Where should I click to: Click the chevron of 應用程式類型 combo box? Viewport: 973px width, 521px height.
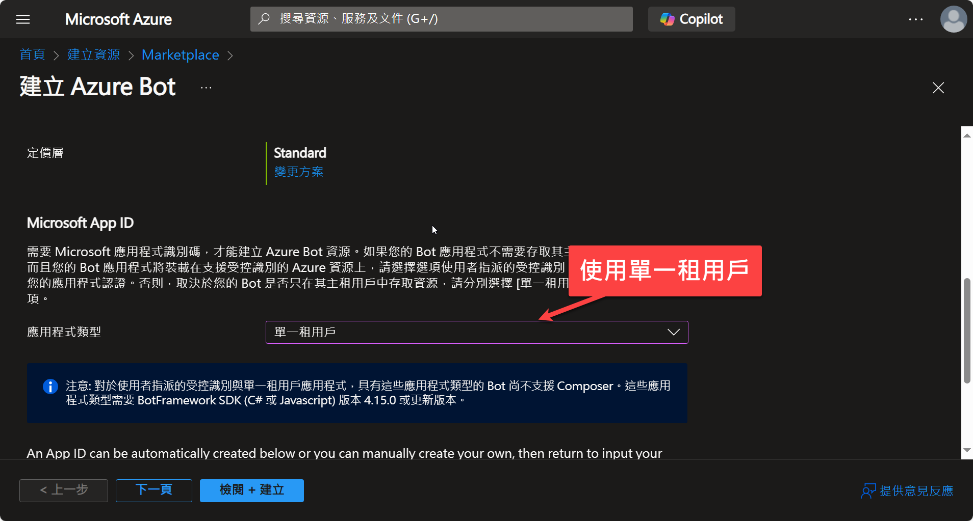point(673,332)
